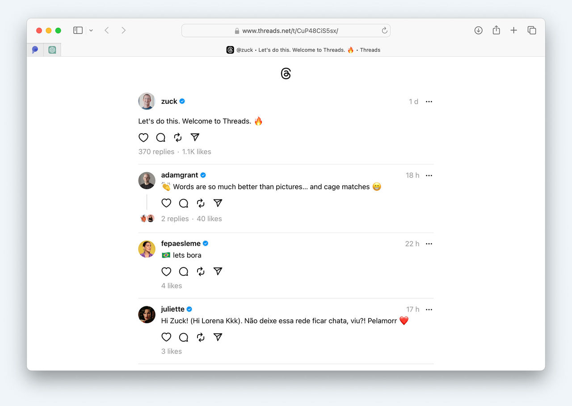Share juliette's reply using send icon
This screenshot has height=406, width=572.
click(218, 337)
